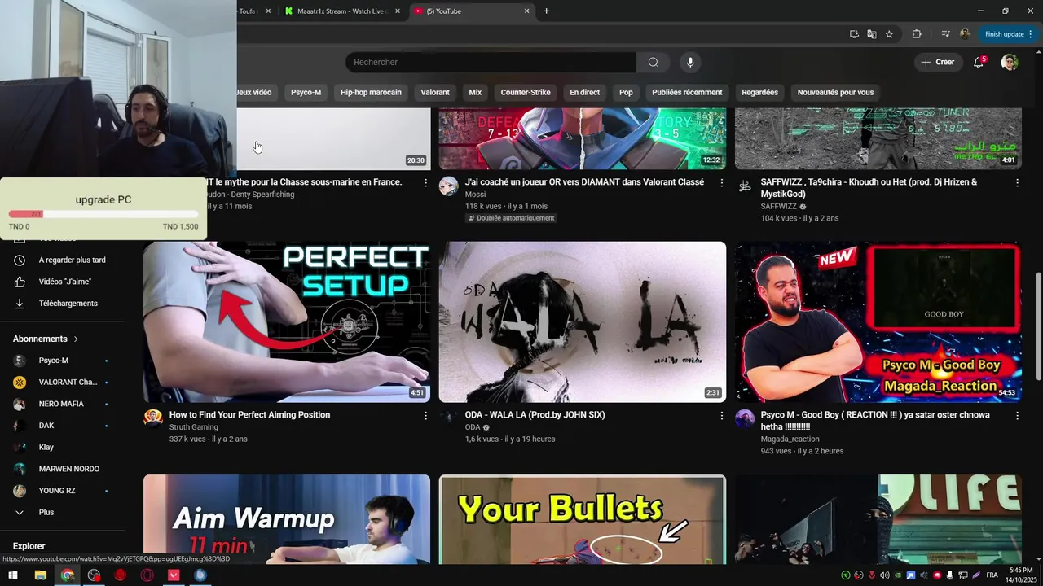Open options menu for Perfect Aiming Position video
The width and height of the screenshot is (1043, 586).
click(425, 415)
